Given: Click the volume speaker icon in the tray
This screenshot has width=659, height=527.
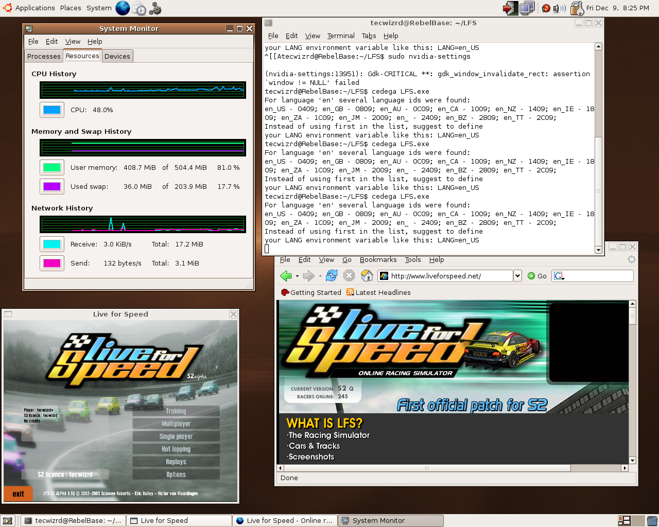Looking at the screenshot, I should tap(559, 8).
